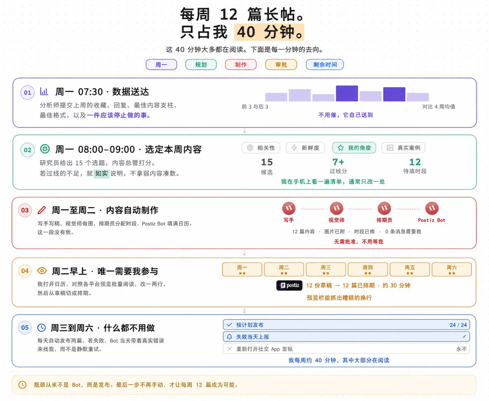Screen dimensions: 489x401
Task: Click the tallest dark purple bar in the chart
Action: pyautogui.click(x=347, y=93)
